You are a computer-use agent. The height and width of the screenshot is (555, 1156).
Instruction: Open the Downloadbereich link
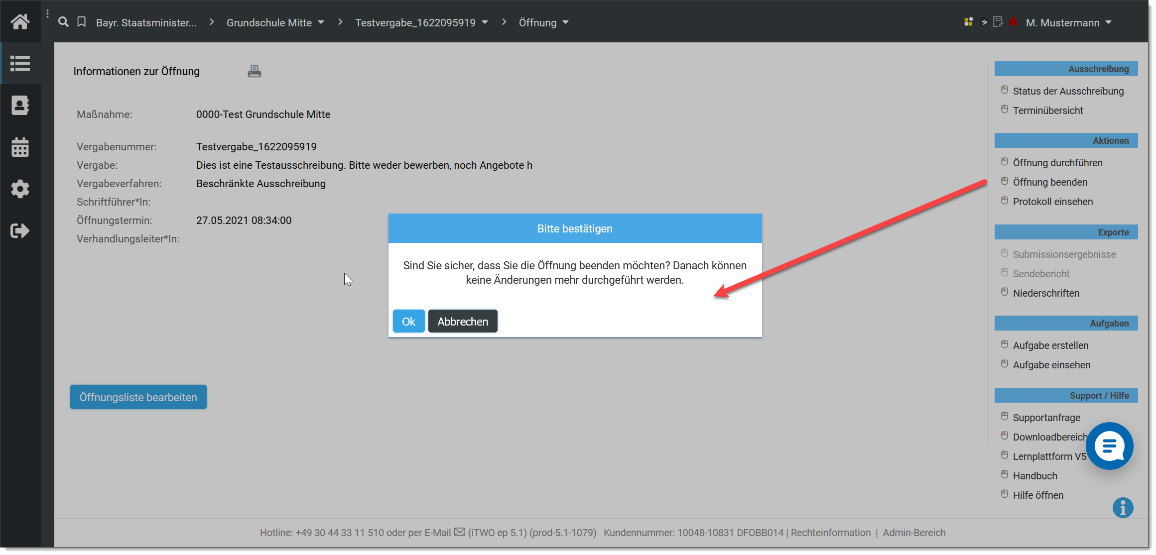[1050, 437]
